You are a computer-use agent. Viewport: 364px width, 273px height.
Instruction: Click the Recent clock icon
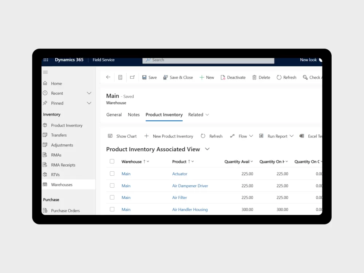(x=45, y=93)
